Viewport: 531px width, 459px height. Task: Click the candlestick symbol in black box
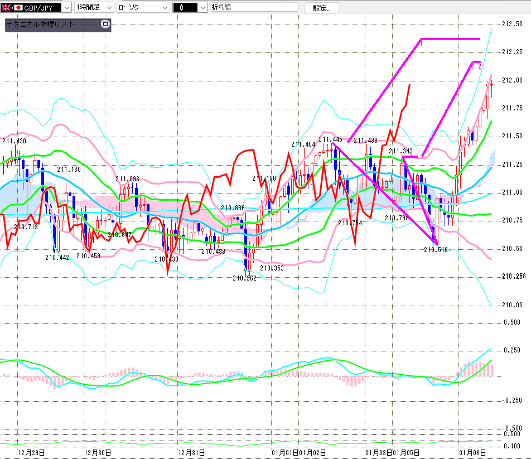182,7
